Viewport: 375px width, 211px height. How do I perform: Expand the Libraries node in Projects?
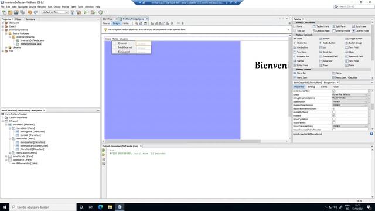[6, 47]
